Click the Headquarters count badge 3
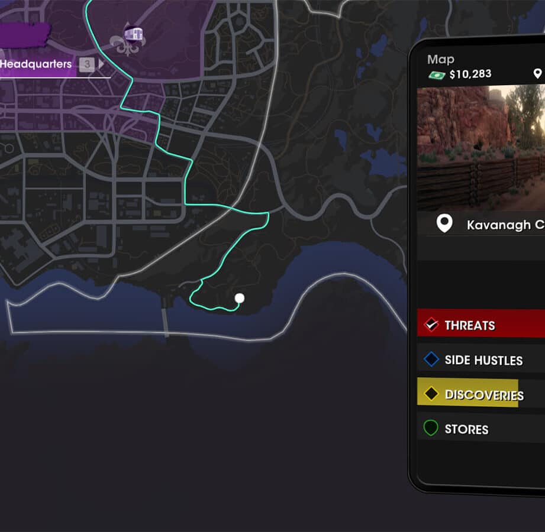Viewport: 545px width, 532px height. [87, 64]
